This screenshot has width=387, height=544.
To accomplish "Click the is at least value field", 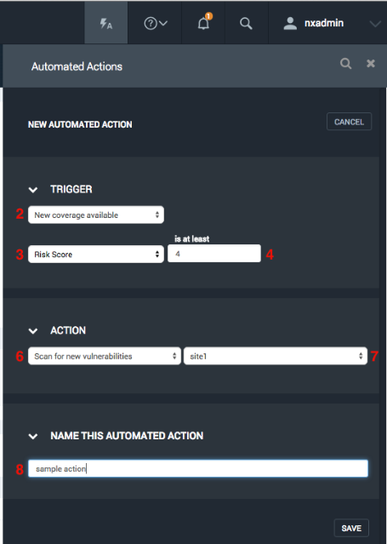I will click(214, 254).
